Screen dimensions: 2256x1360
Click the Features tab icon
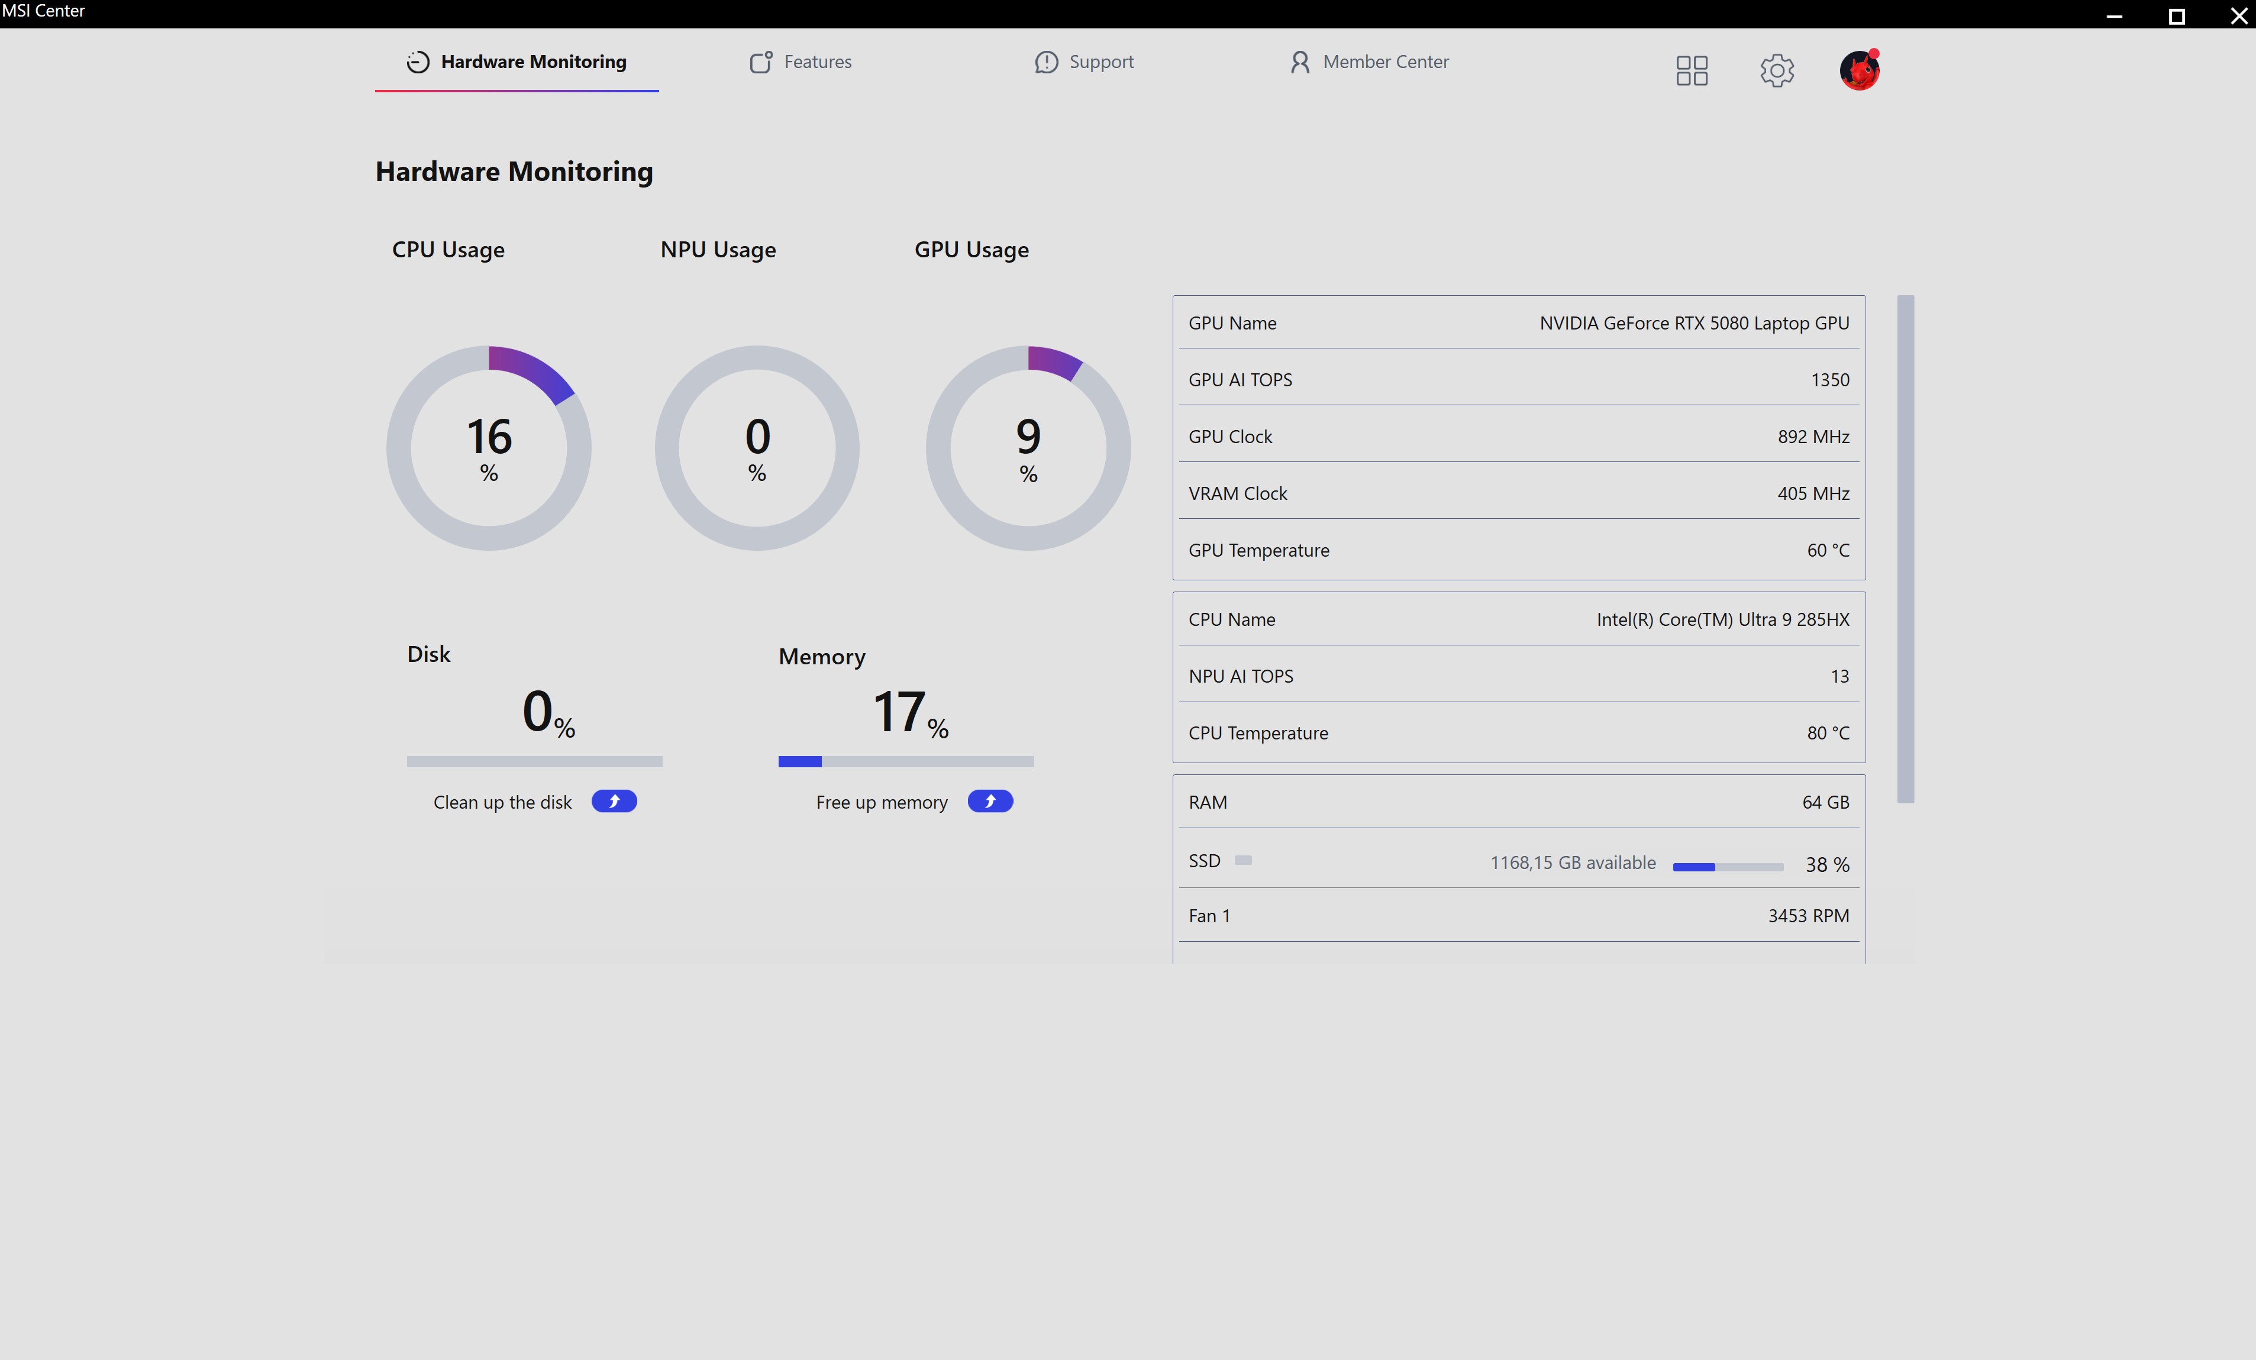[x=761, y=62]
